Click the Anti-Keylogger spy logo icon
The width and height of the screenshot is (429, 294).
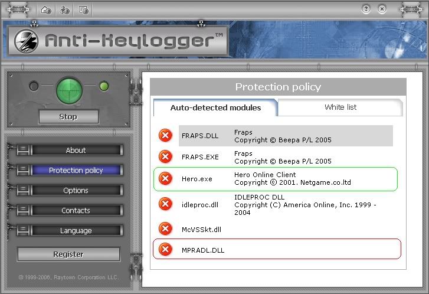point(27,41)
